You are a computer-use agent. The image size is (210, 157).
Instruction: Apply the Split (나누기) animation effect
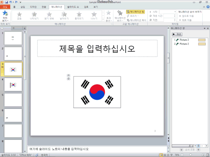click(94, 16)
